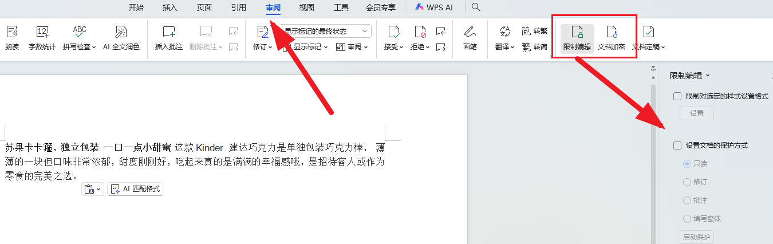This screenshot has height=244, width=773.
Task: Open the WPS AI tab
Action: click(435, 7)
